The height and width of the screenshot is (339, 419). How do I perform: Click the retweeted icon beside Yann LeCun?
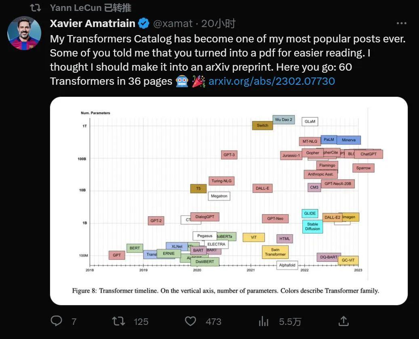[36, 7]
